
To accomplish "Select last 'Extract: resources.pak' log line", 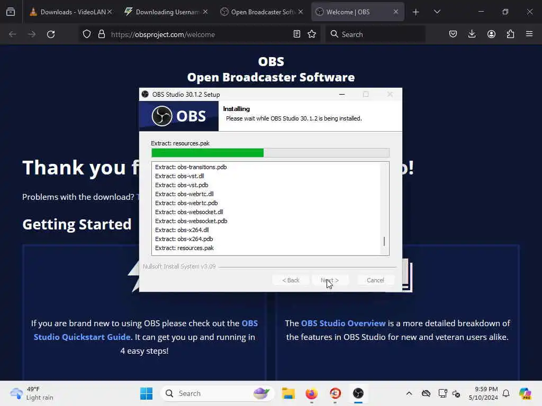I will (x=184, y=248).
